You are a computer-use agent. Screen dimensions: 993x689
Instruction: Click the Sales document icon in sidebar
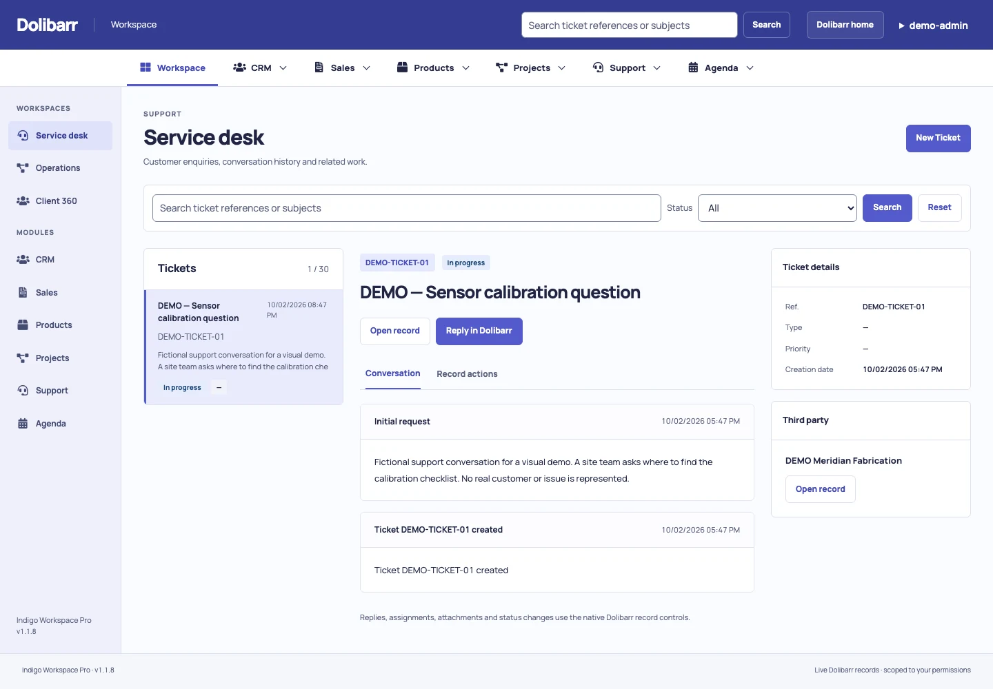click(x=23, y=293)
